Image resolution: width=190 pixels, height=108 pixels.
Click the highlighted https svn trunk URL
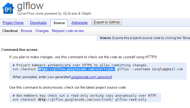coord(77,69)
